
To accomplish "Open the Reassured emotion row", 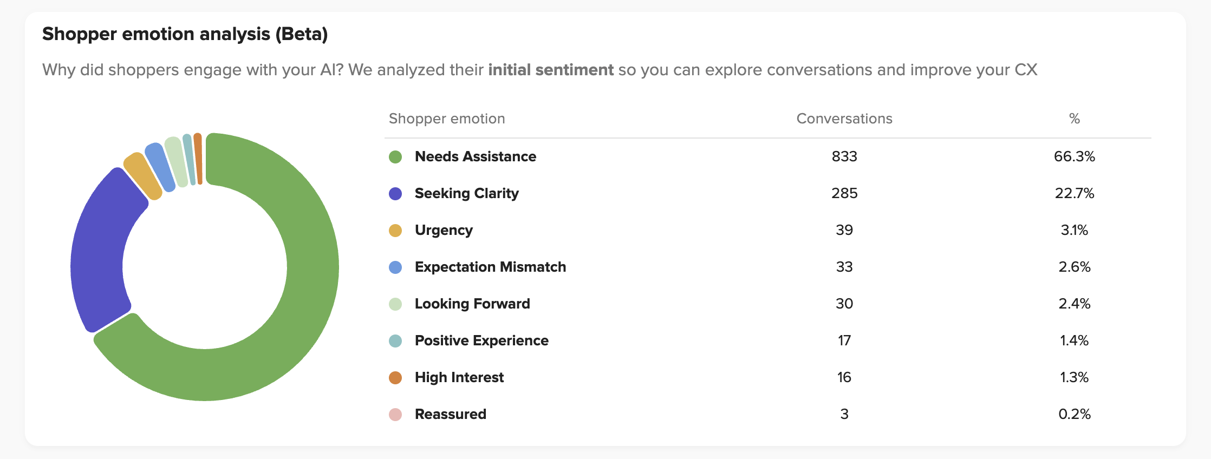I will click(x=450, y=415).
